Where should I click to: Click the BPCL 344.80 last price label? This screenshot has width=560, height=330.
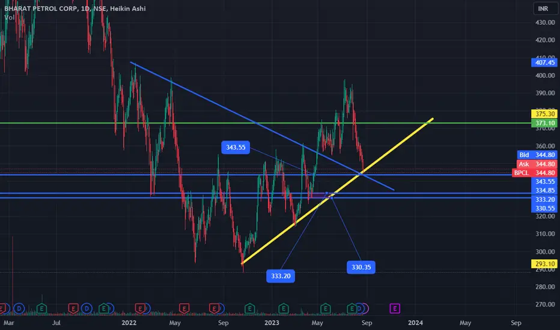point(535,173)
